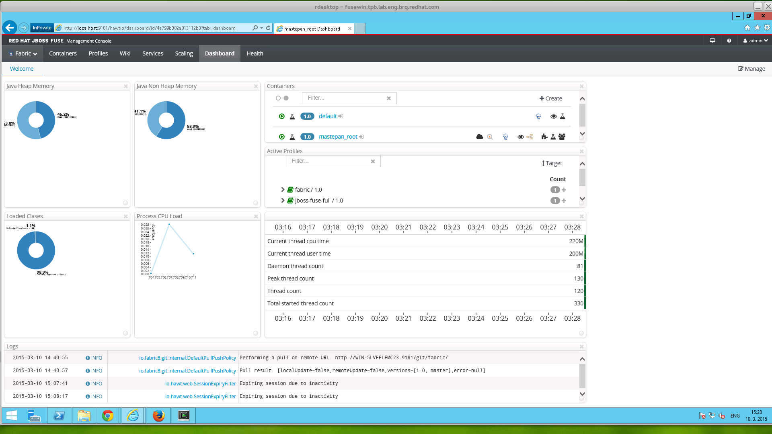Click the Containers panel vertical scrollbar
Viewport: 772px width, 434px height.
pyautogui.click(x=582, y=115)
